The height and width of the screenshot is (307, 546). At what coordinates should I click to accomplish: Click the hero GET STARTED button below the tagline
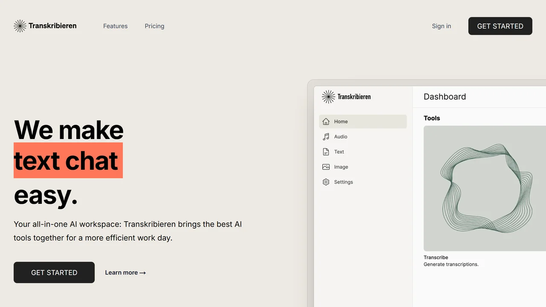(x=54, y=272)
